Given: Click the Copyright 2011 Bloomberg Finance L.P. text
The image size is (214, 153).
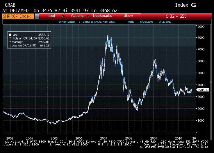Looking at the screenshot, I should (176, 145).
